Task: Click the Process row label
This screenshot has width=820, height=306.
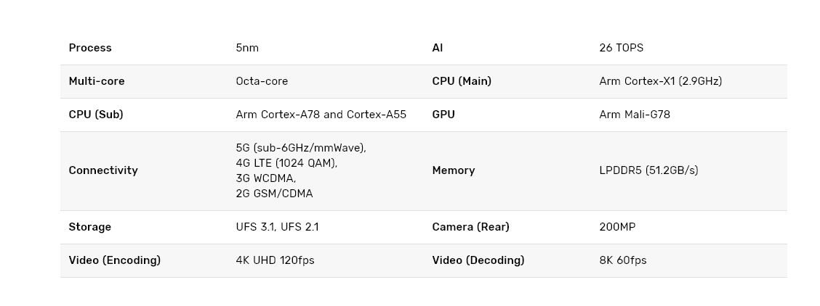Action: [x=90, y=48]
